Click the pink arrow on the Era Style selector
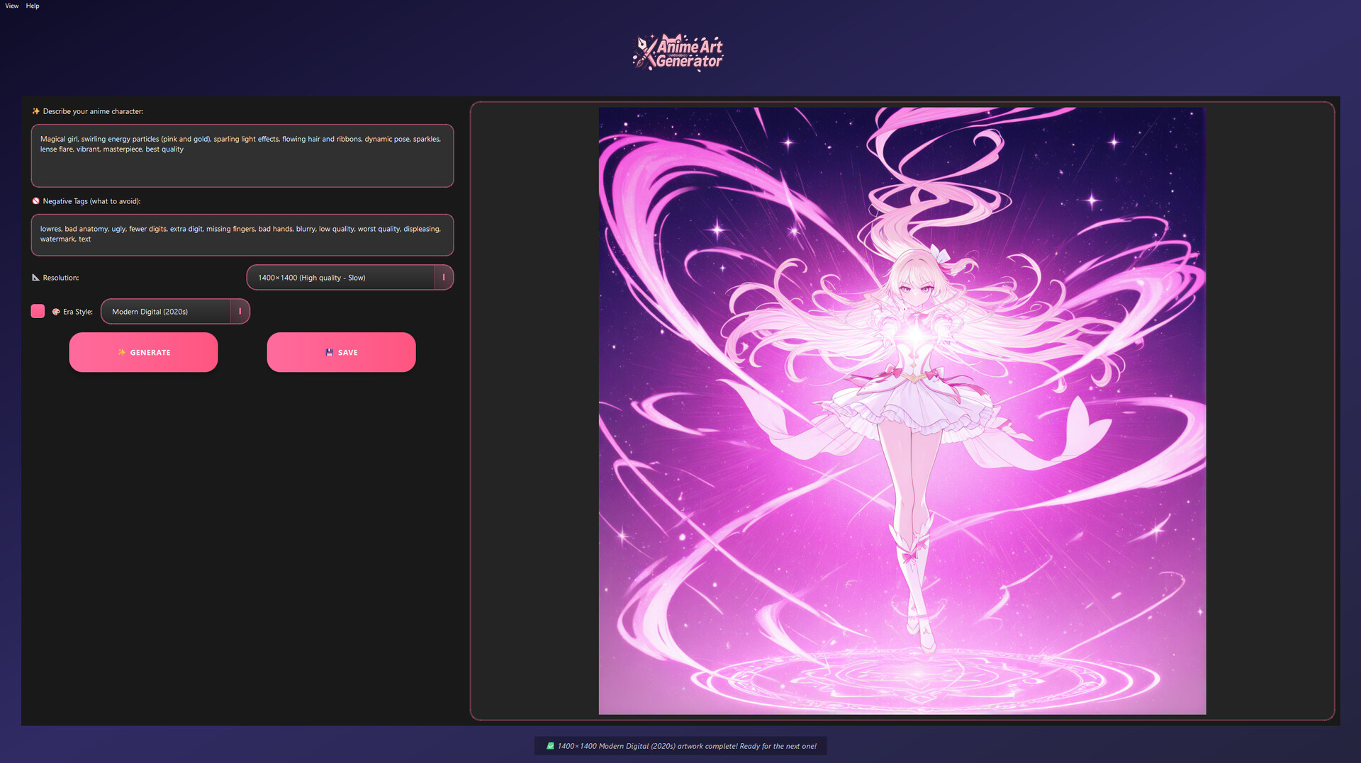The width and height of the screenshot is (1361, 763). pyautogui.click(x=239, y=311)
